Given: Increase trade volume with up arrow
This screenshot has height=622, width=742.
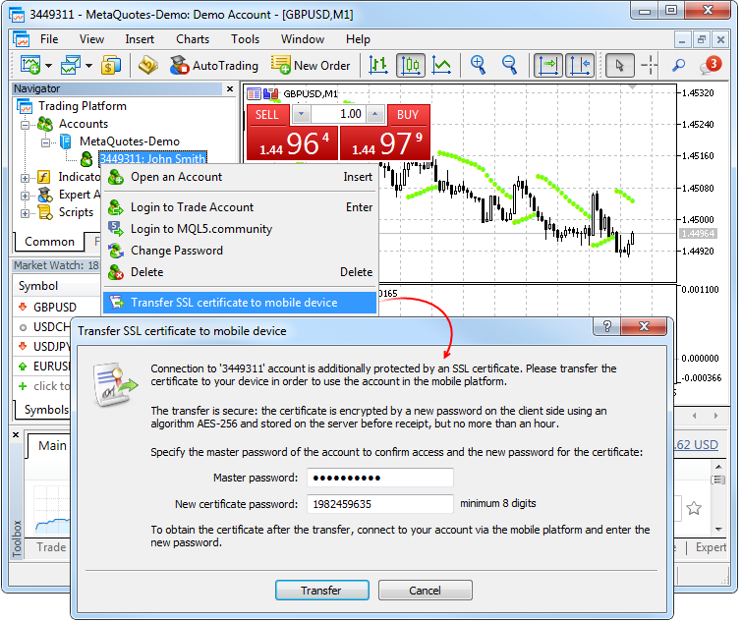Looking at the screenshot, I should pyautogui.click(x=375, y=114).
